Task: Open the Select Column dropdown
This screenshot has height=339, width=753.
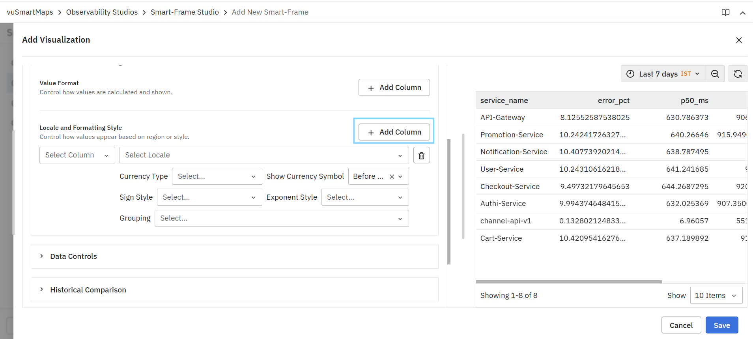Action: [77, 155]
